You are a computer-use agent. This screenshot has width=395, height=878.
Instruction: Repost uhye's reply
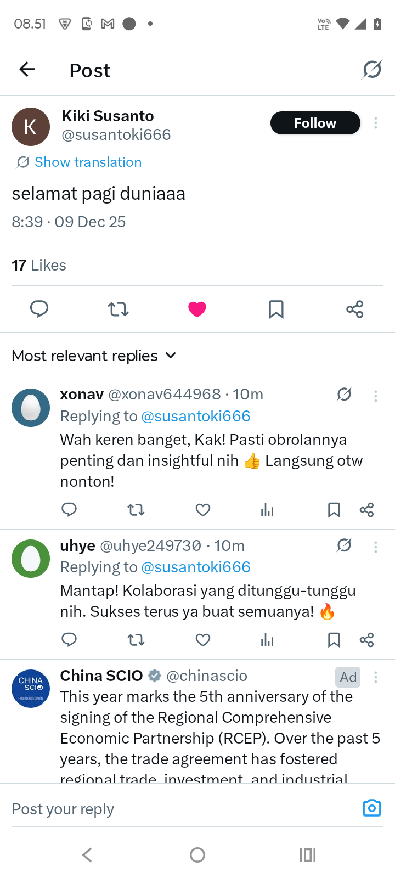[136, 640]
